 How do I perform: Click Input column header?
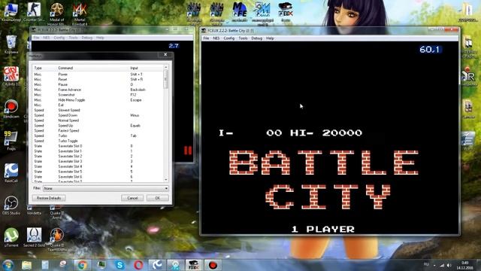click(x=146, y=68)
